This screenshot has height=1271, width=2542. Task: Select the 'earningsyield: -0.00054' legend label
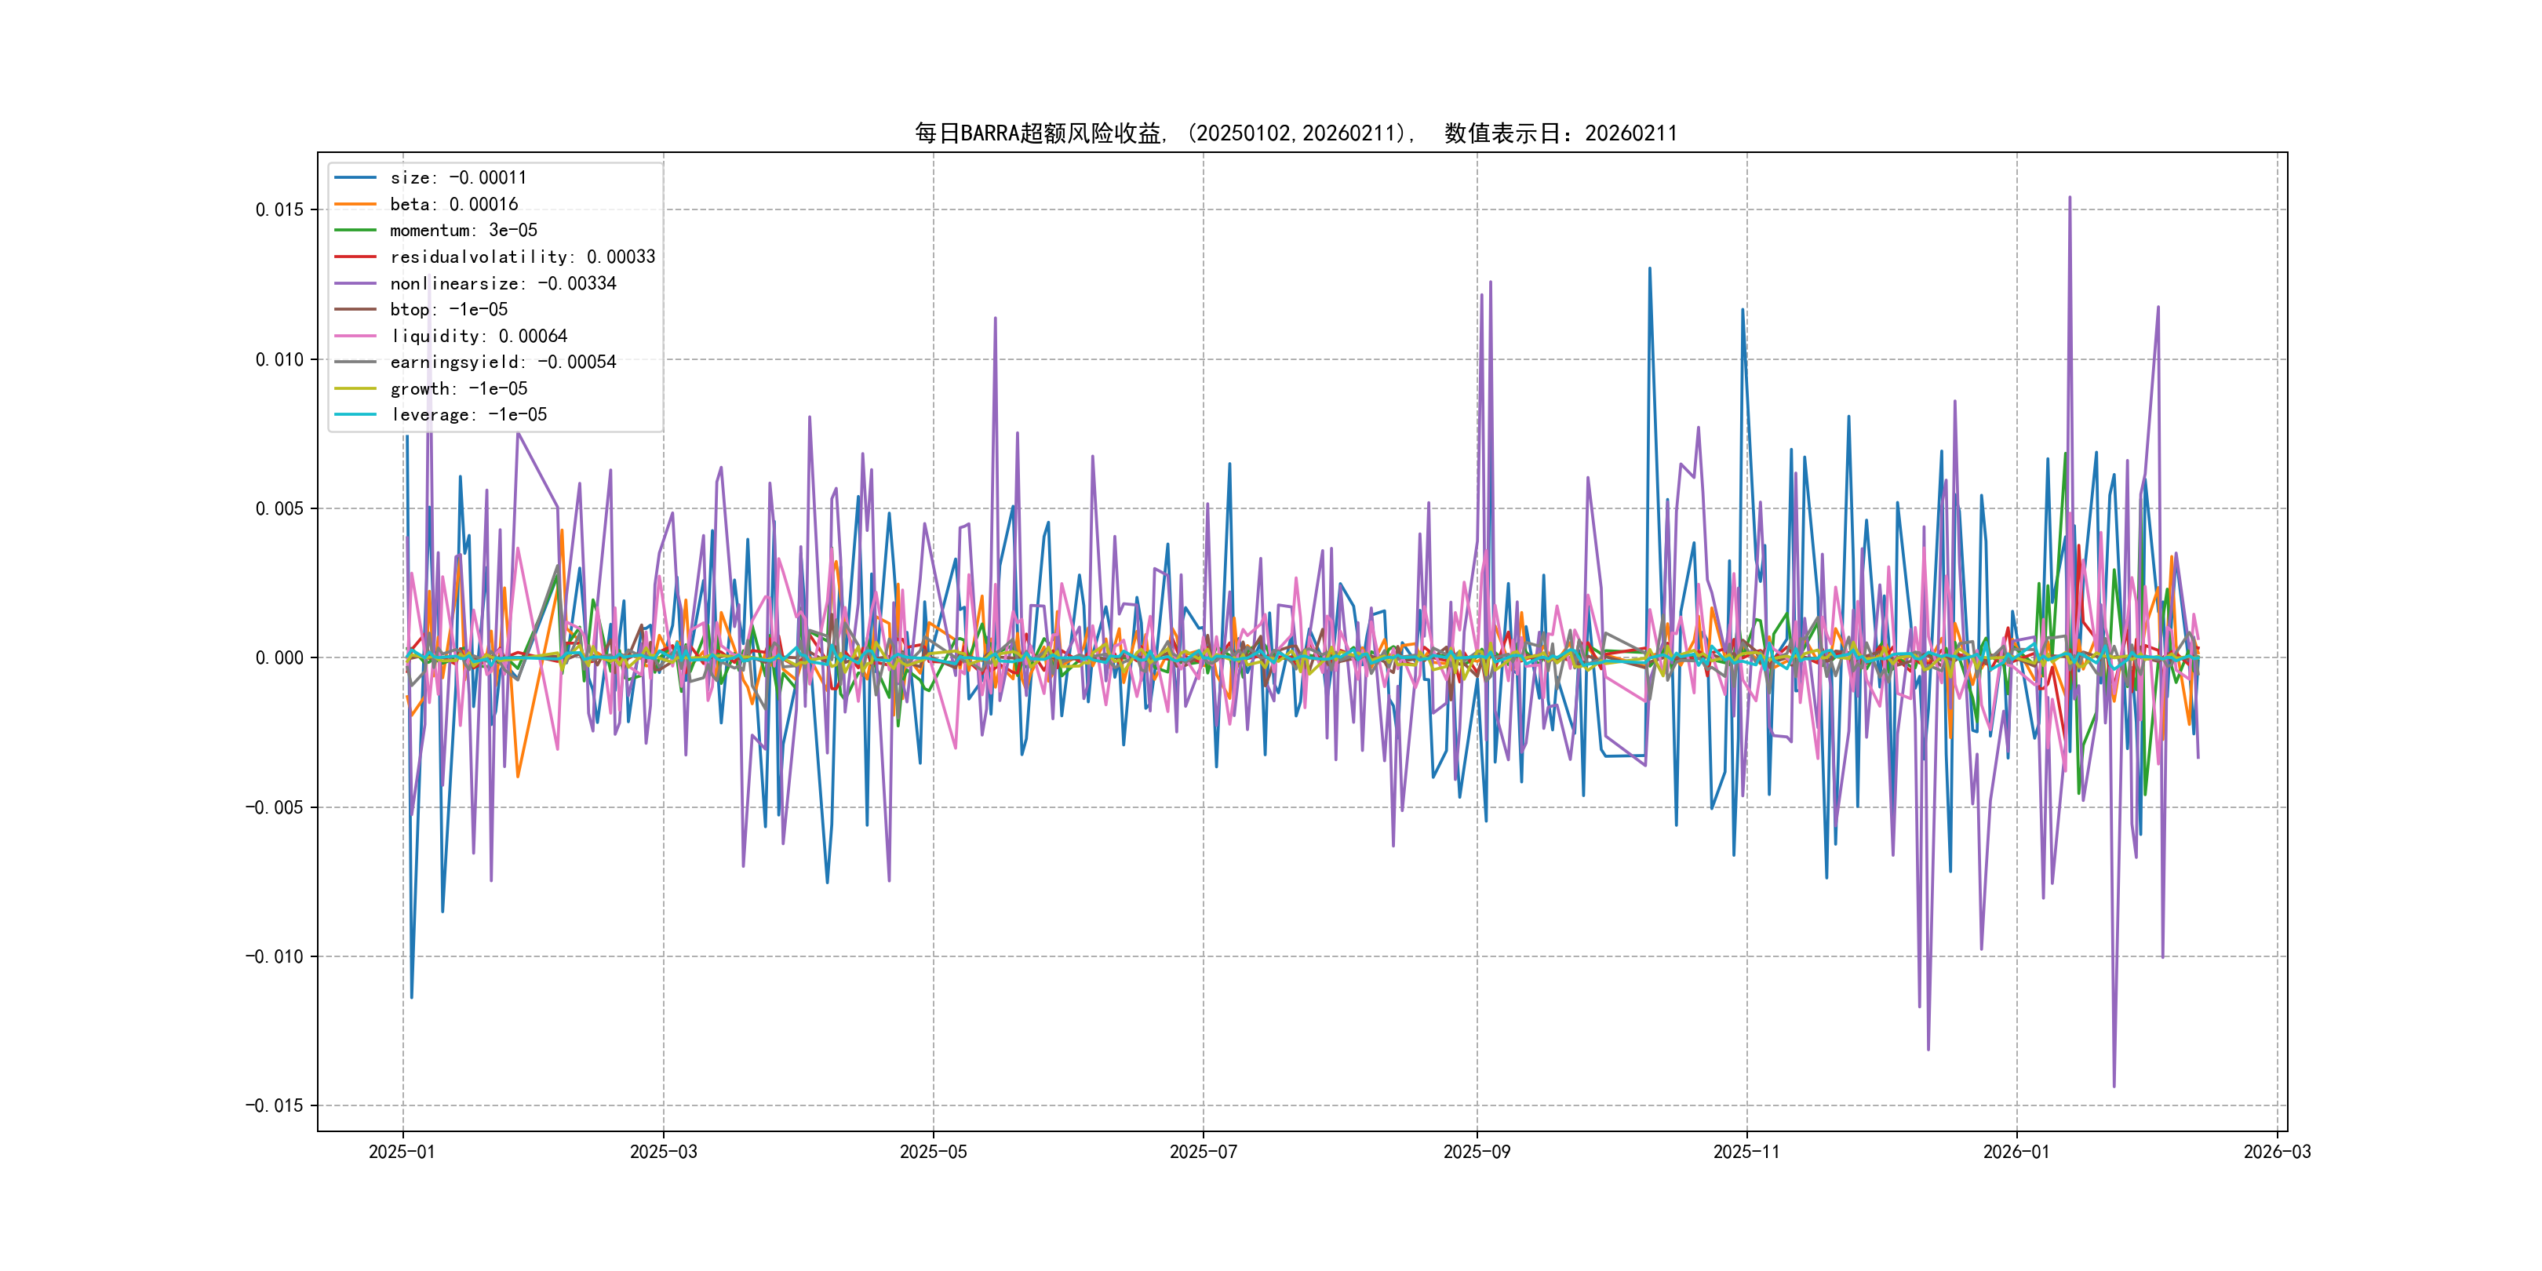pyautogui.click(x=502, y=362)
